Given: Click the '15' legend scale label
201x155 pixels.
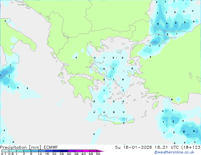Looking at the screenshot, I should 47,154.
